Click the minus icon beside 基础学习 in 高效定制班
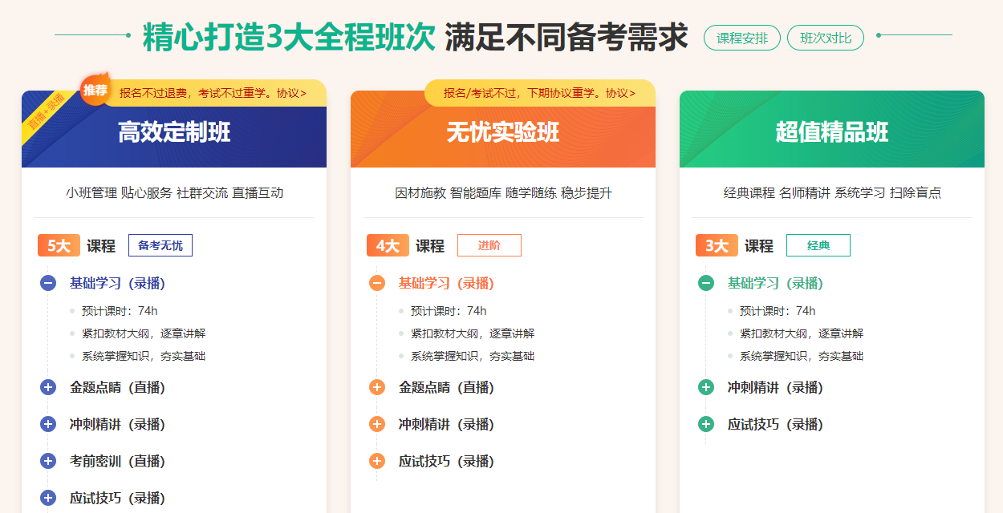The height and width of the screenshot is (513, 1003). pos(47,283)
